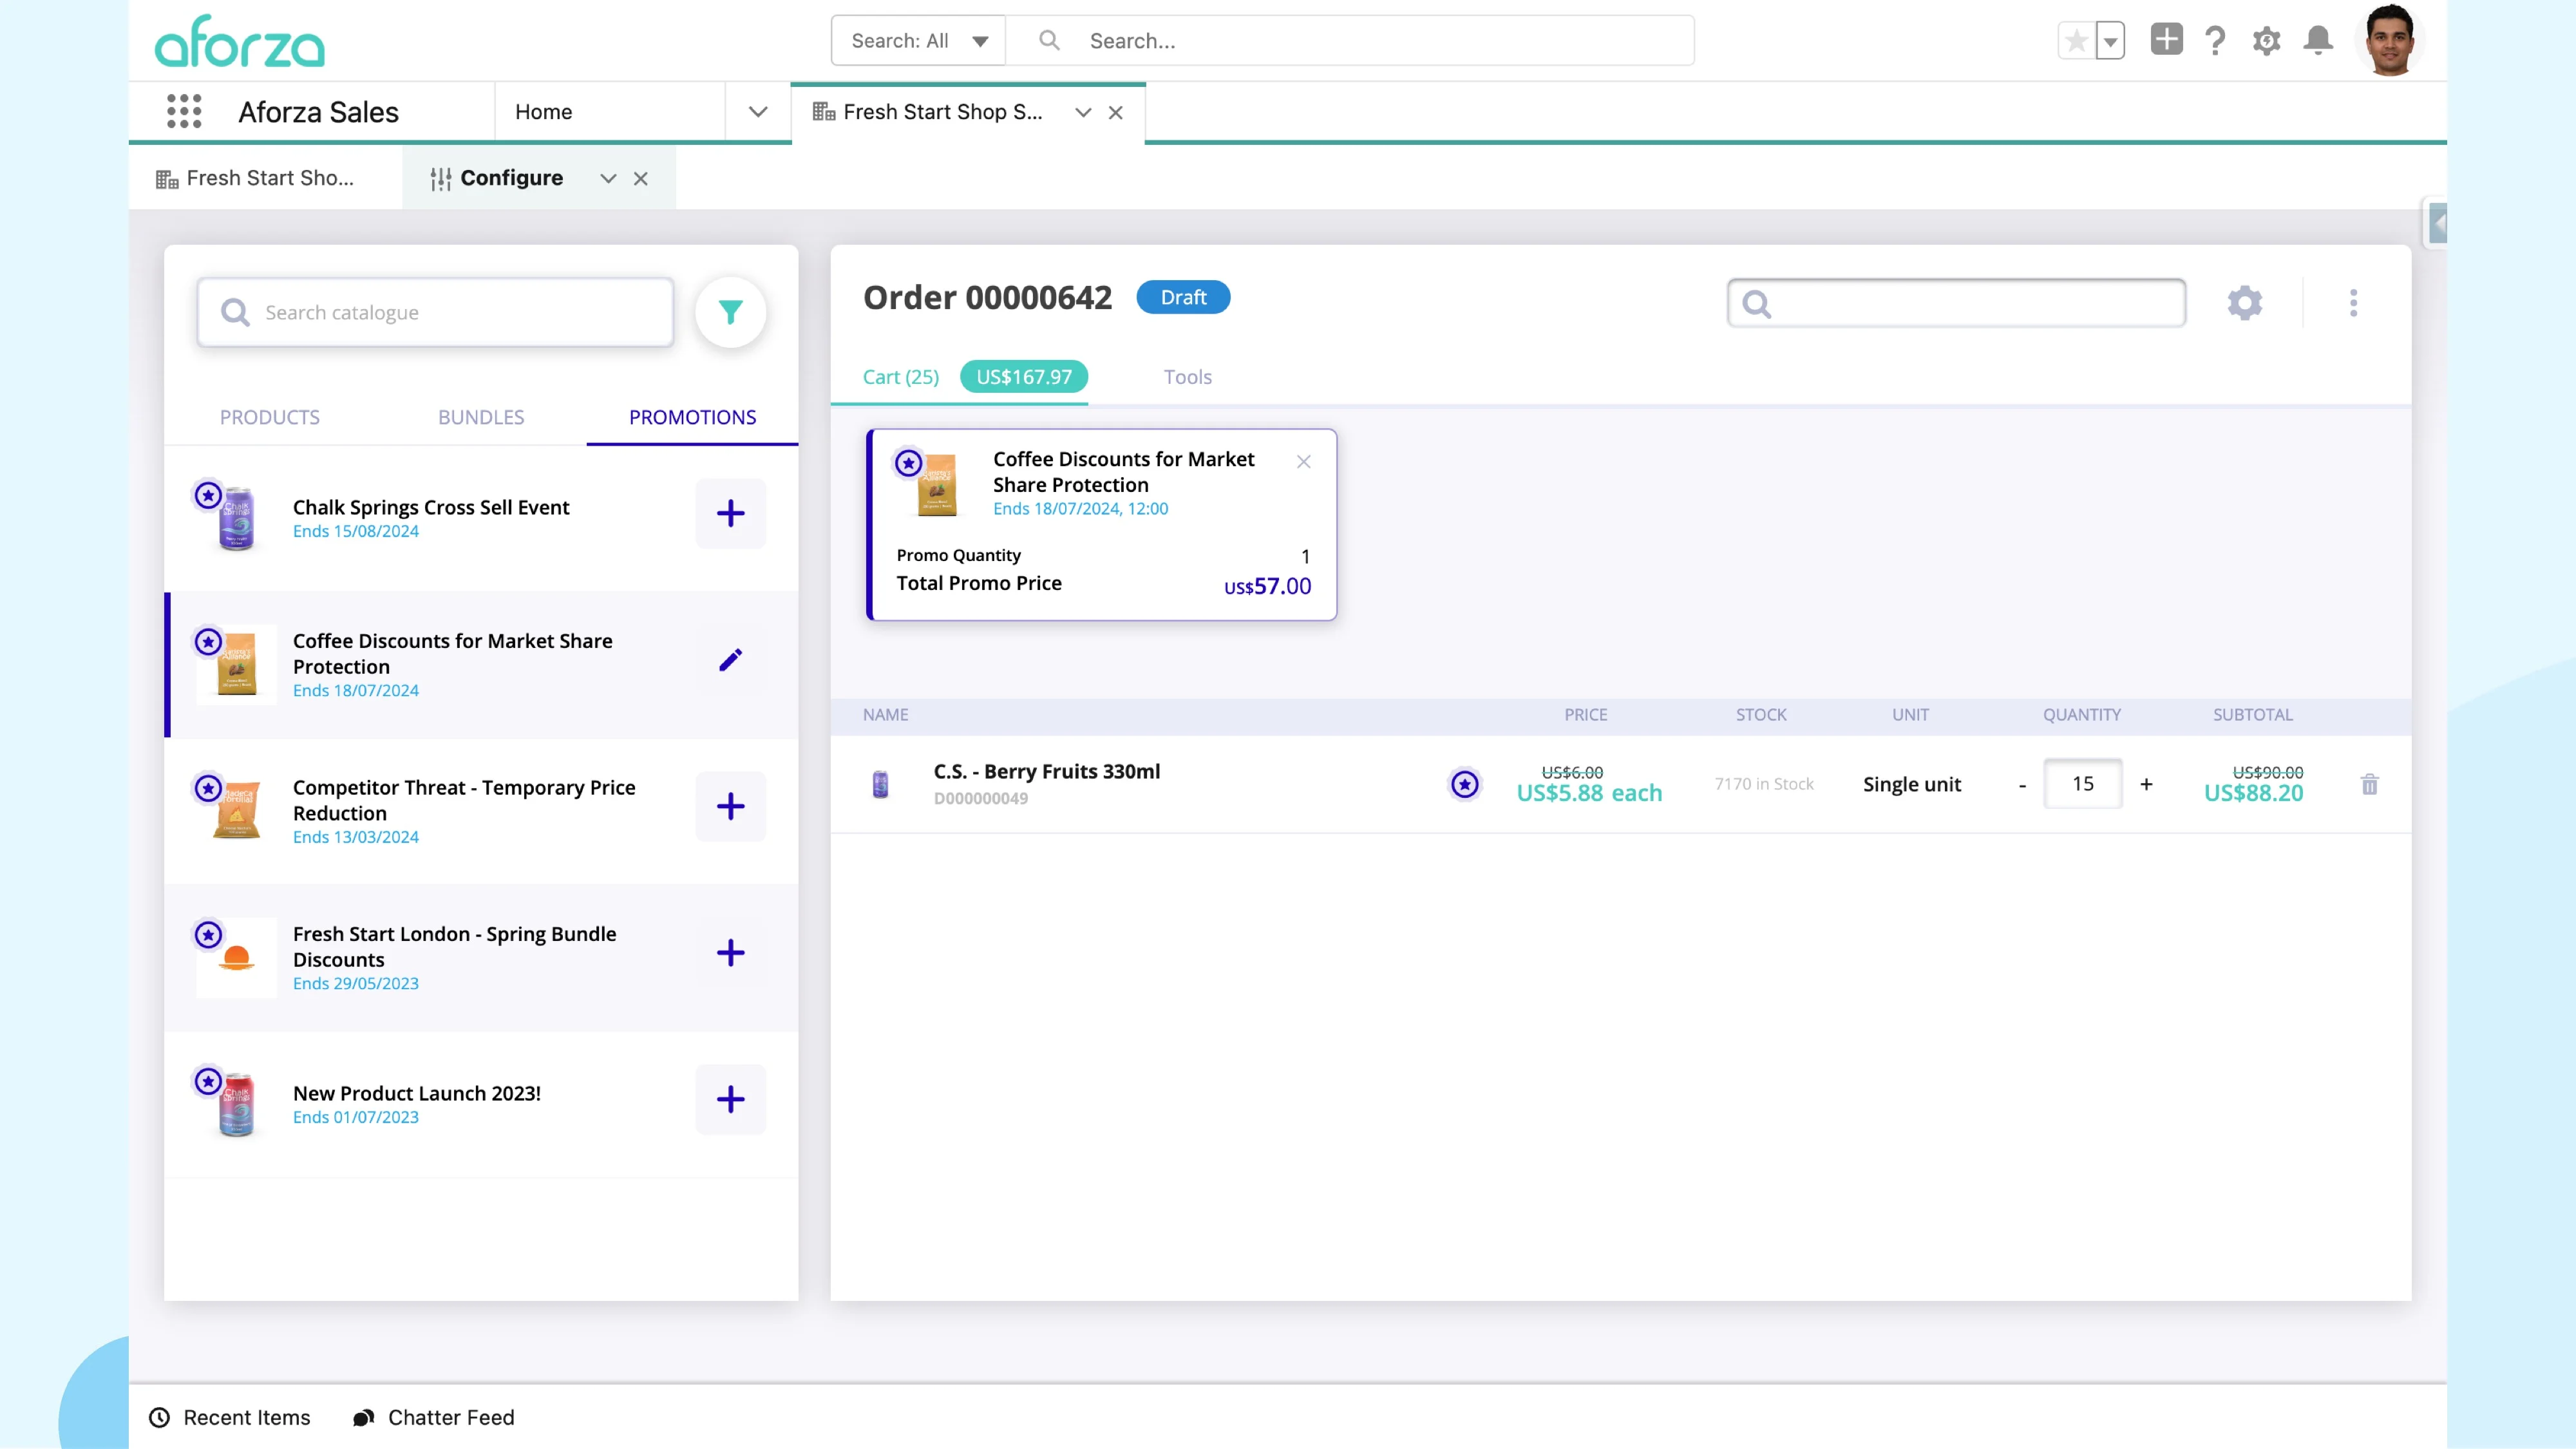Open the order three-dot more menu
The height and width of the screenshot is (1449, 2576).
click(2353, 303)
